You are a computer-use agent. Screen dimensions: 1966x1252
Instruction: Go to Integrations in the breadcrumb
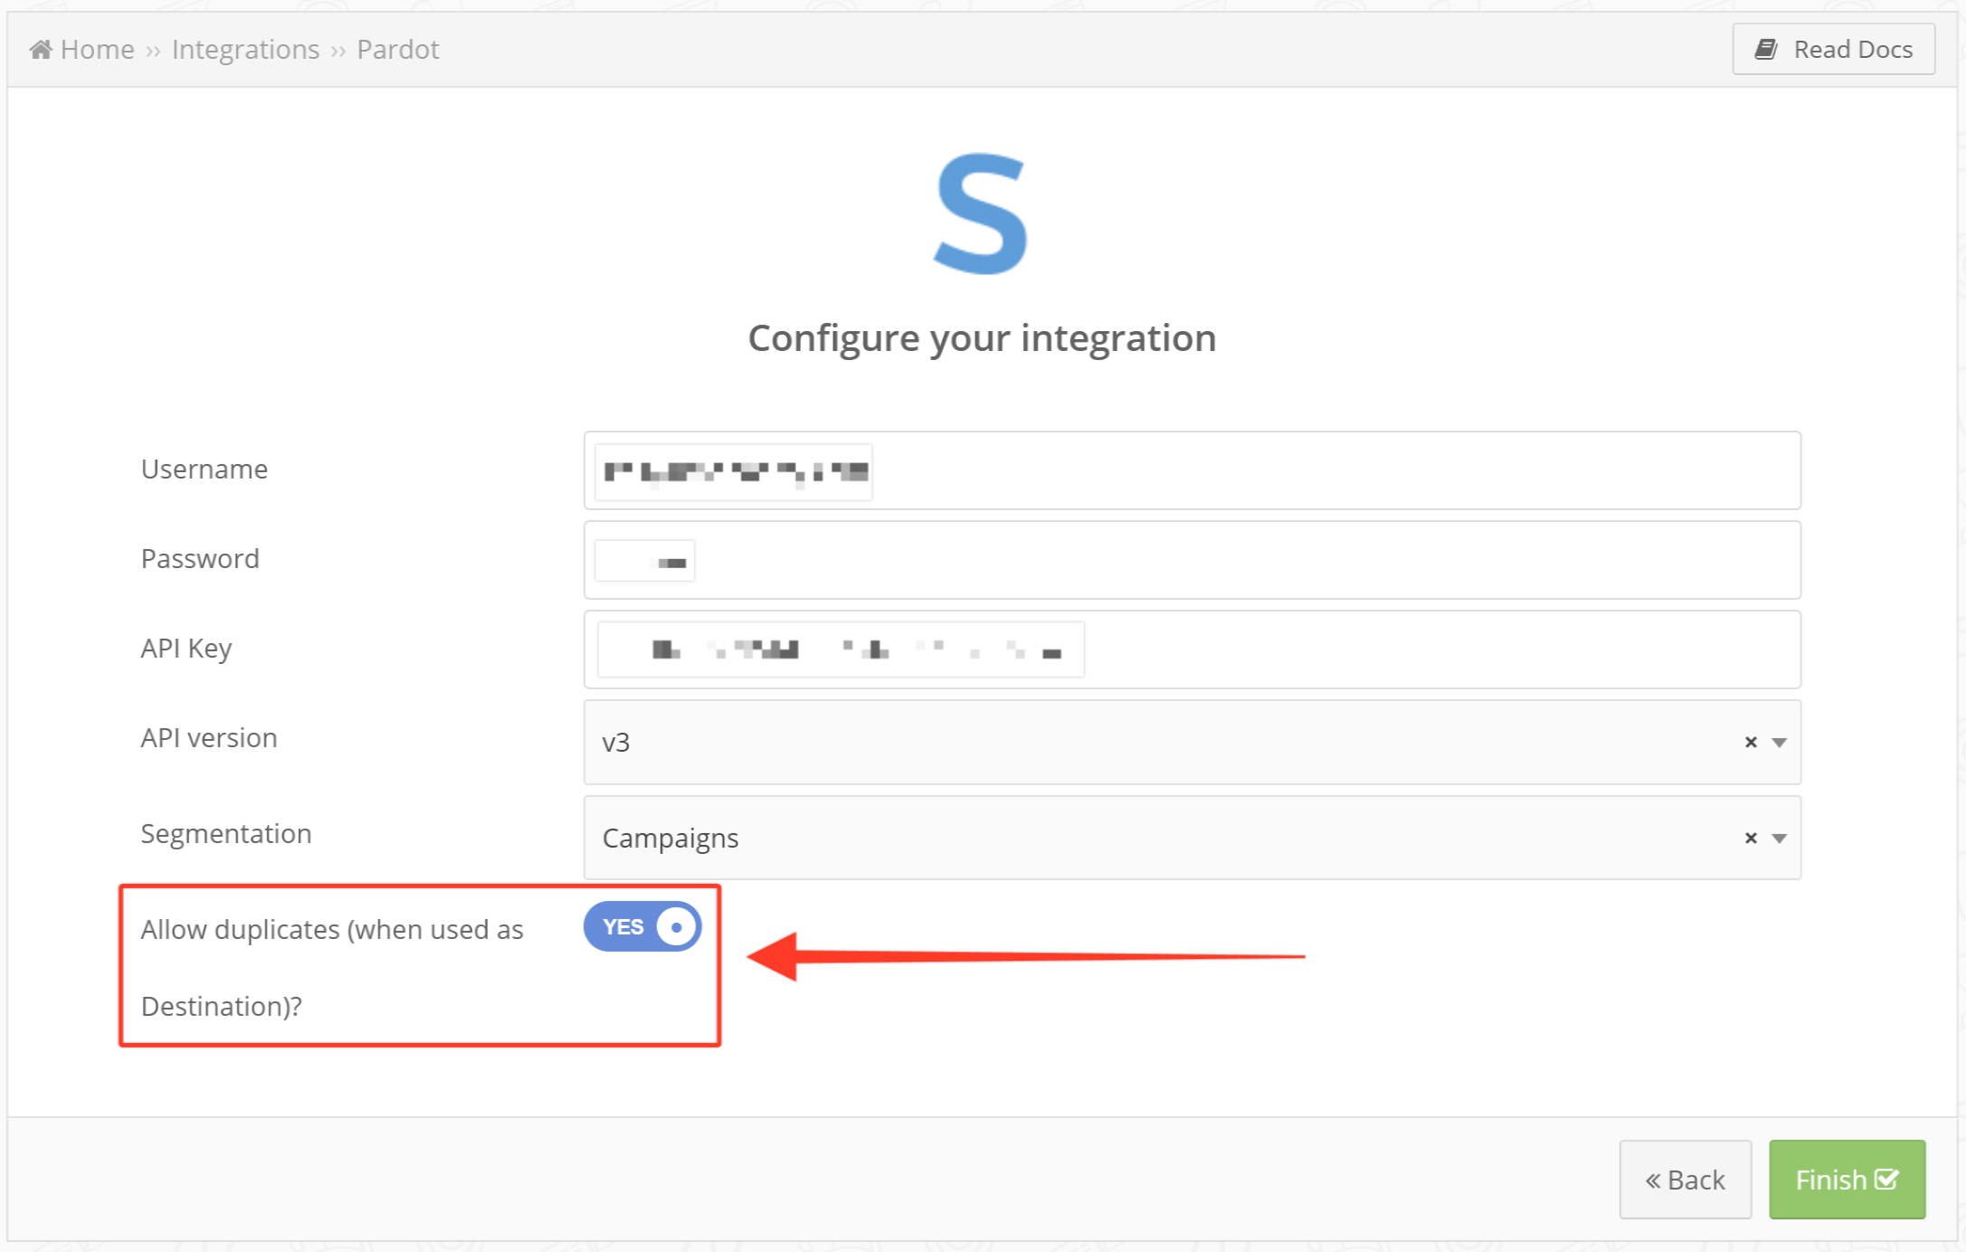pyautogui.click(x=245, y=49)
